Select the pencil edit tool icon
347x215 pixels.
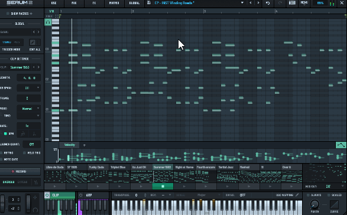pos(33,43)
